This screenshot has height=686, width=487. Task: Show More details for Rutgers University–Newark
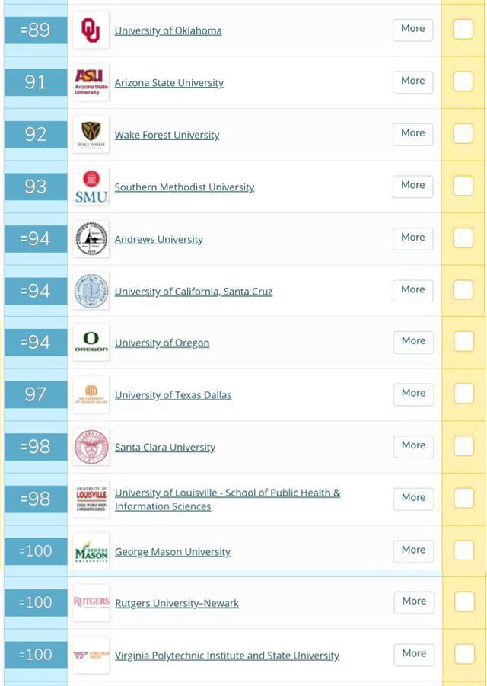(414, 601)
